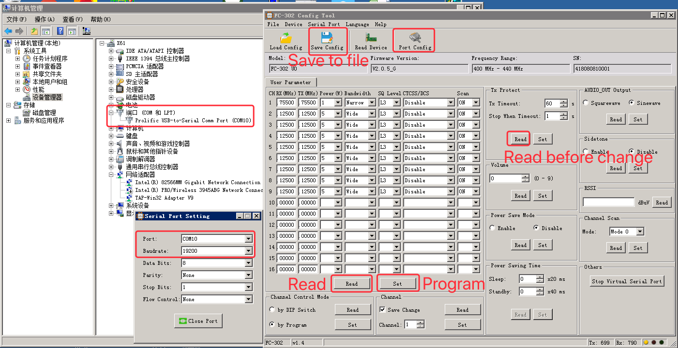This screenshot has height=348, width=678.
Task: Click Stop Virtual Serial Port button
Action: (627, 281)
